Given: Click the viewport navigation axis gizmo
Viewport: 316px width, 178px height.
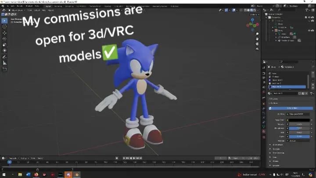Looking at the screenshot, I should (x=252, y=25).
